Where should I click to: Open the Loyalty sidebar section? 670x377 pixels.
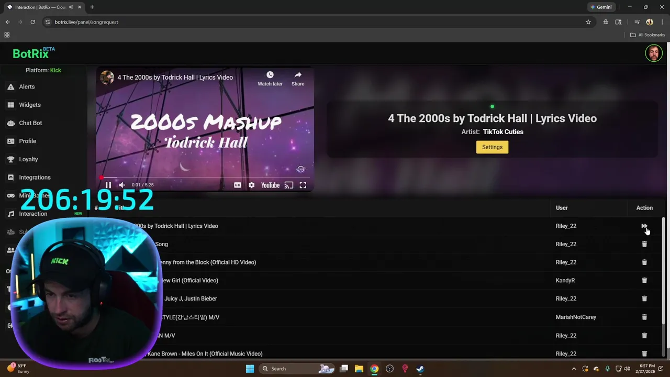(x=28, y=159)
